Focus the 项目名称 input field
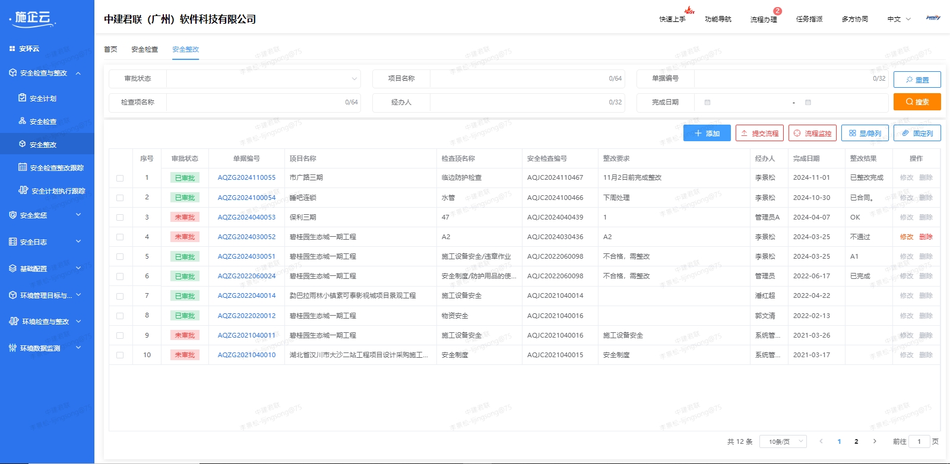The height and width of the screenshot is (464, 950). [527, 78]
